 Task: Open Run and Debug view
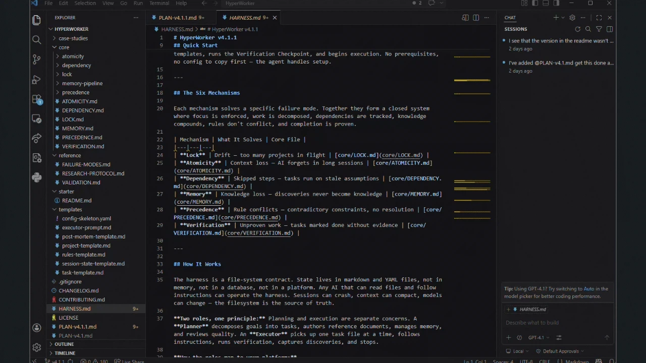pos(36,80)
